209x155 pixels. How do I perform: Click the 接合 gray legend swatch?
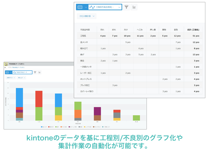(79, 127)
